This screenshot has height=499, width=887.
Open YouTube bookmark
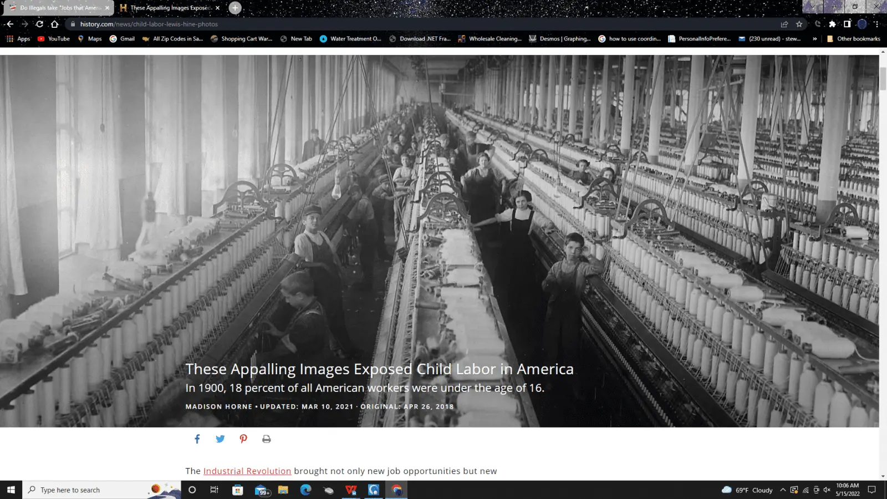coord(54,39)
